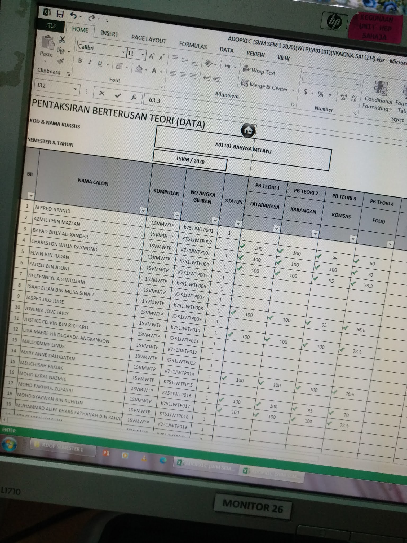Image resolution: width=407 pixels, height=543 pixels.
Task: Decrease the indent level
Action: click(207, 78)
